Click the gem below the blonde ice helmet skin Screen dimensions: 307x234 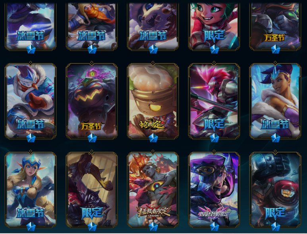tap(31, 226)
